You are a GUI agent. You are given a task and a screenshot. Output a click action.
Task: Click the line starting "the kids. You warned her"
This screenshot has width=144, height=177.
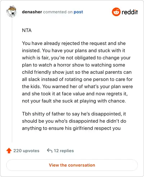point(77,86)
